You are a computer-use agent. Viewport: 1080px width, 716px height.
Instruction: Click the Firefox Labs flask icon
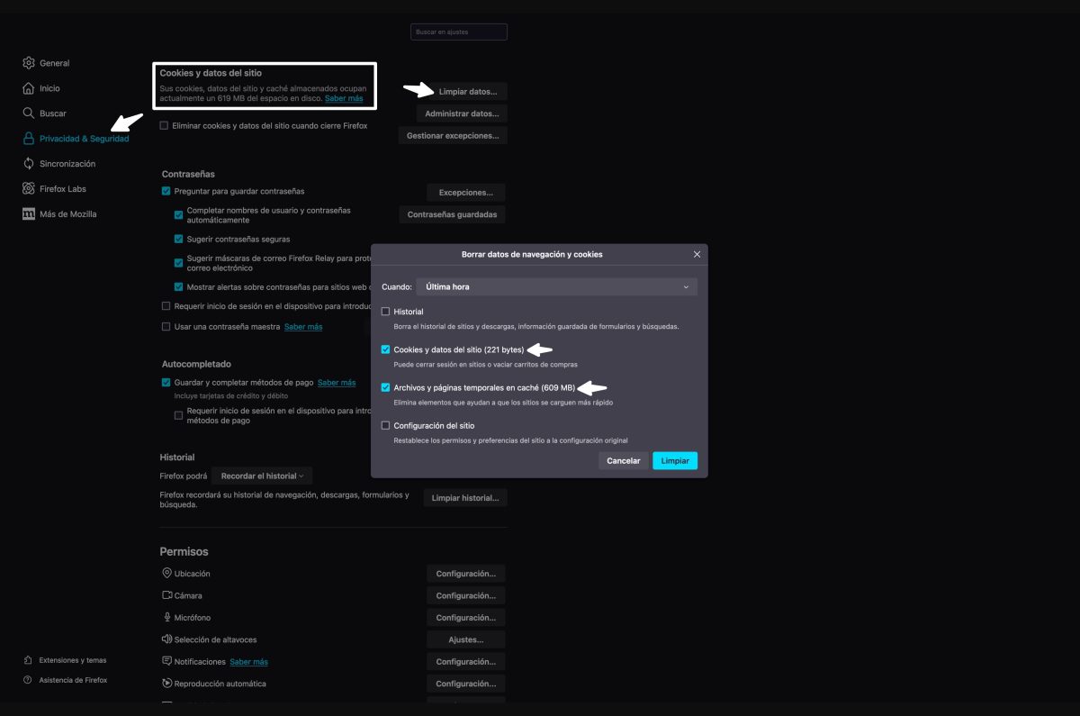tap(28, 188)
